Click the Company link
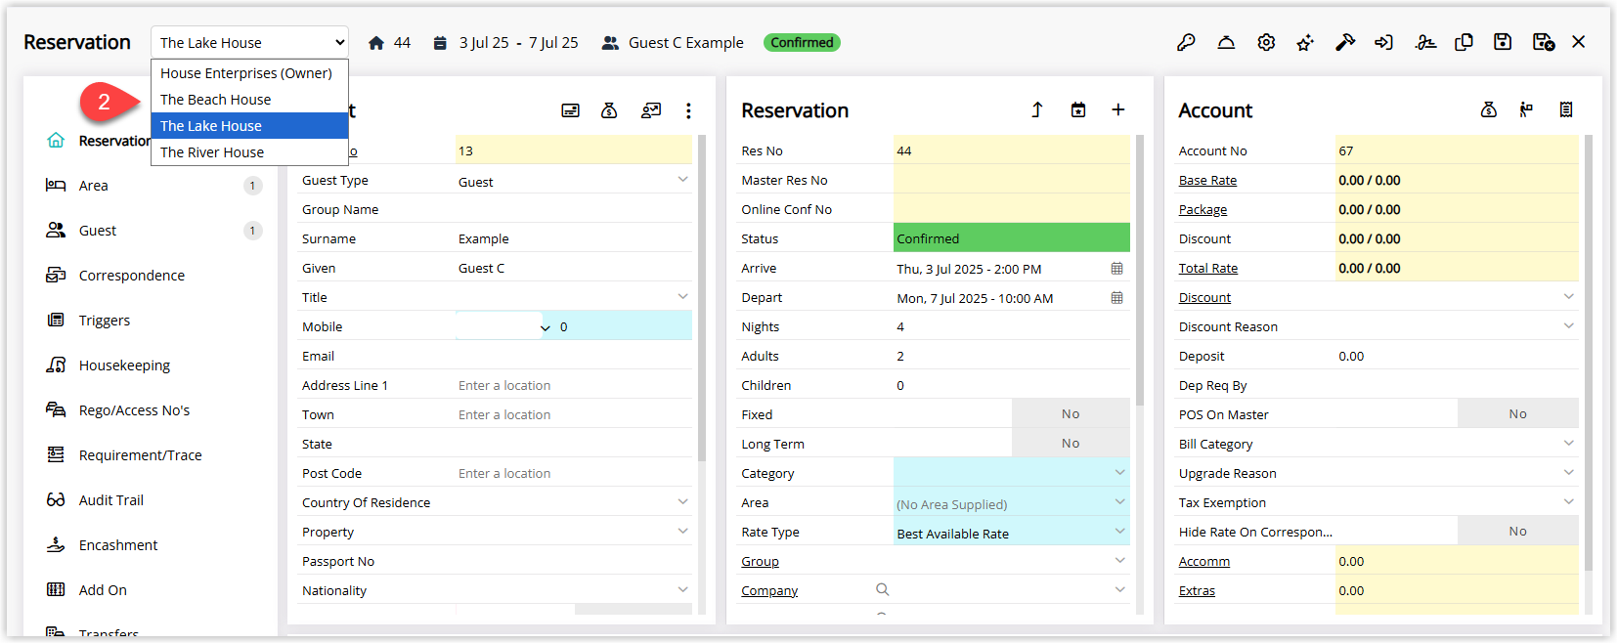Screen dimensions: 1618x644 click(769, 591)
